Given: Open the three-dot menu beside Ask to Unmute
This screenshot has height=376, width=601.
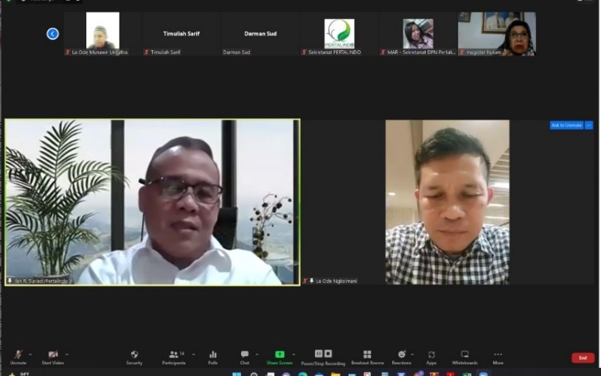Looking at the screenshot, I should (588, 125).
